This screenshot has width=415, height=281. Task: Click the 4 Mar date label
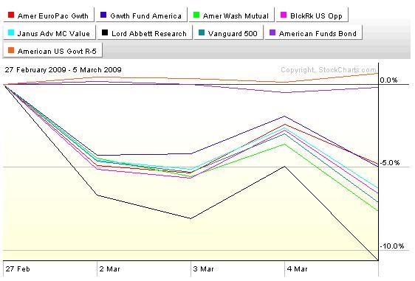tap(298, 269)
